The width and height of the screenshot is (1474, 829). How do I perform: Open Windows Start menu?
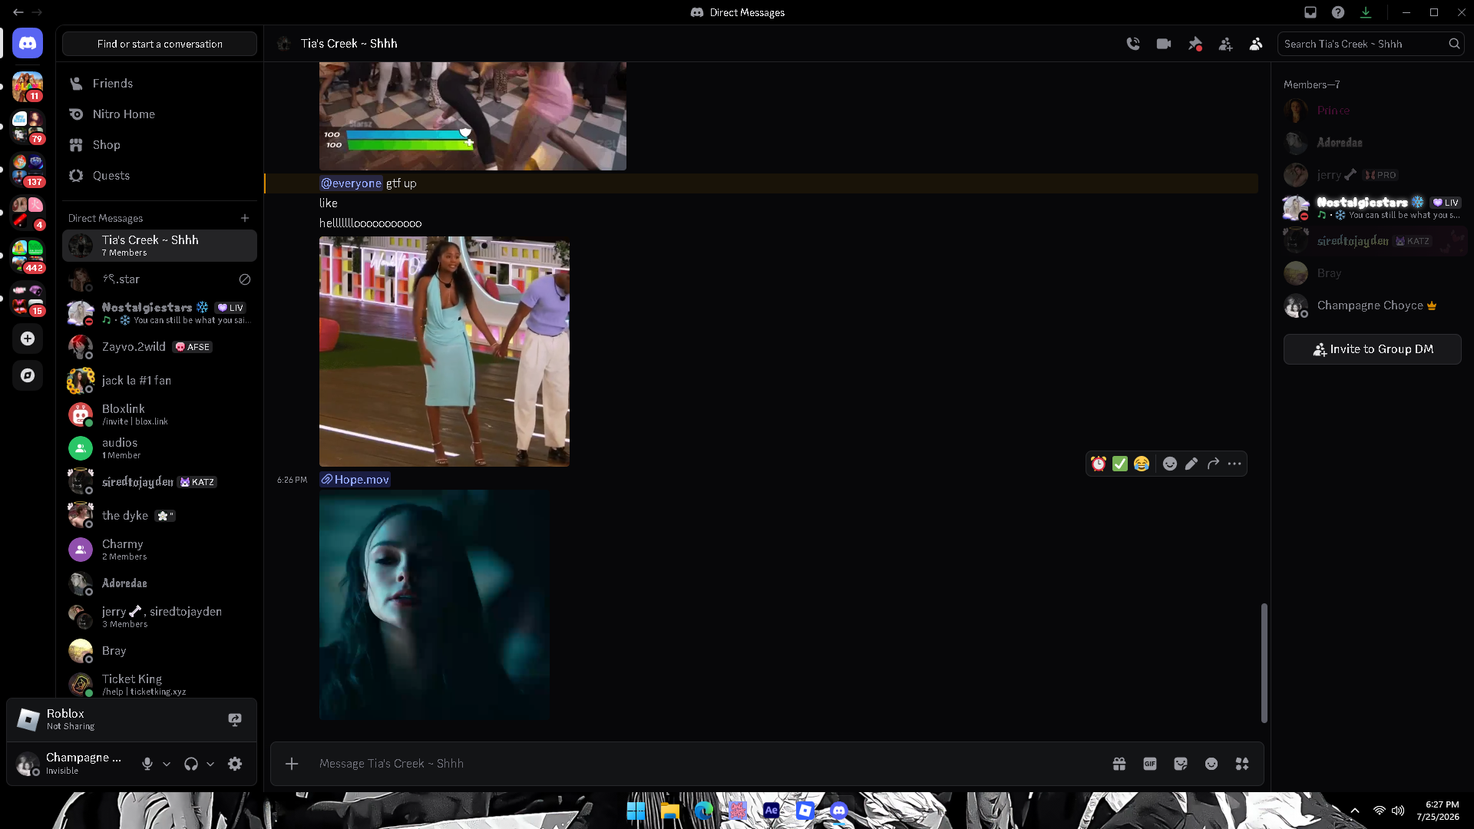(636, 811)
